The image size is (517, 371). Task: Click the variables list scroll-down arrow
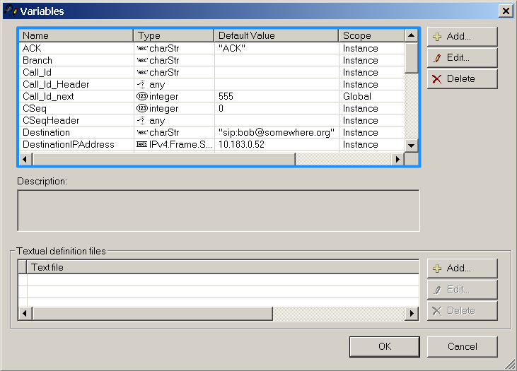(x=411, y=146)
